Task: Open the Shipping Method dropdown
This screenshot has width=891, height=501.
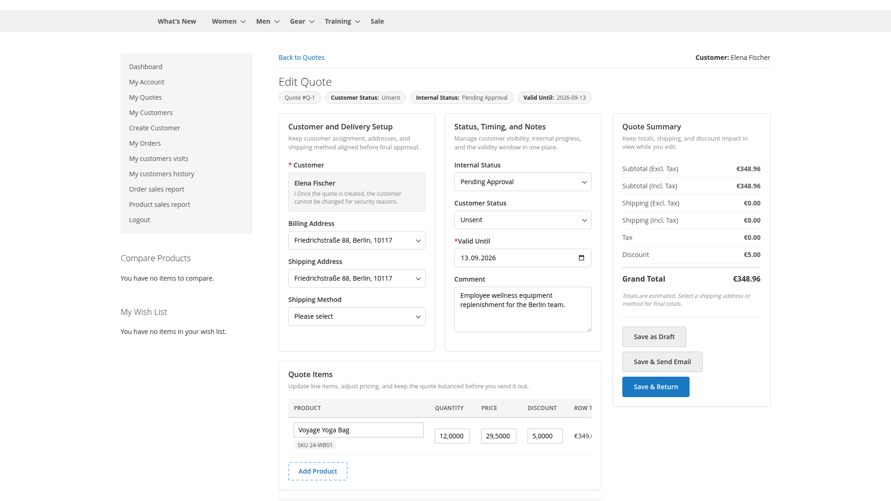Action: tap(357, 316)
